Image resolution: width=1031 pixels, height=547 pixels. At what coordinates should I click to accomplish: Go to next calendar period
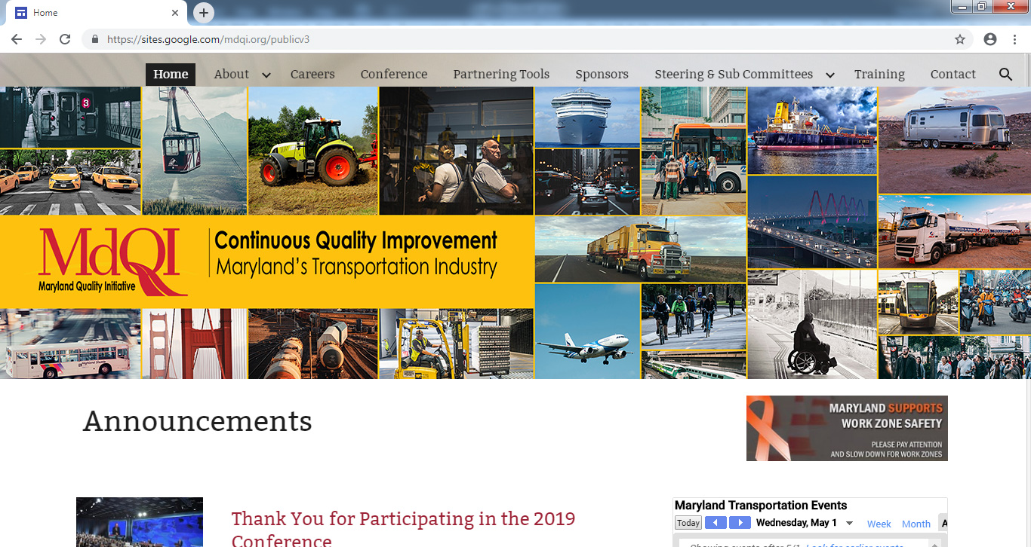tap(740, 523)
